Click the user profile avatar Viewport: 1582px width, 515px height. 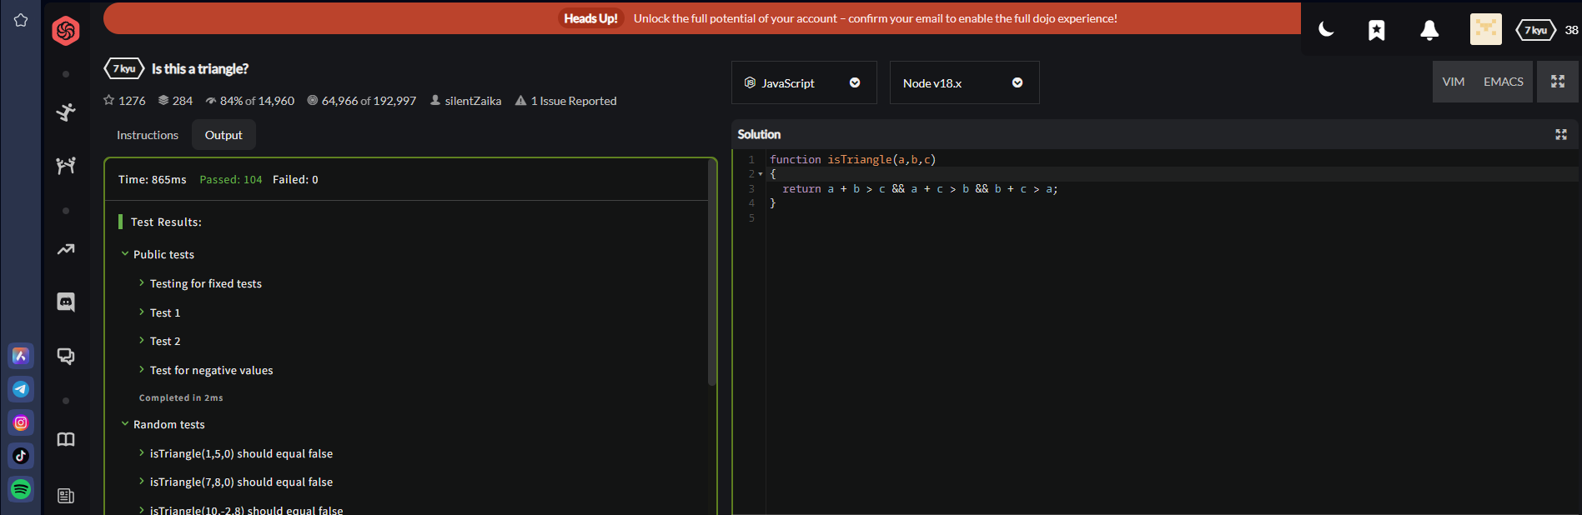point(1485,30)
